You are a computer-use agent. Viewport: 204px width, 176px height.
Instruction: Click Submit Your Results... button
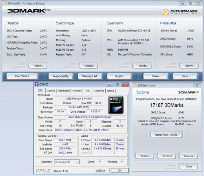pyautogui.click(x=166, y=135)
